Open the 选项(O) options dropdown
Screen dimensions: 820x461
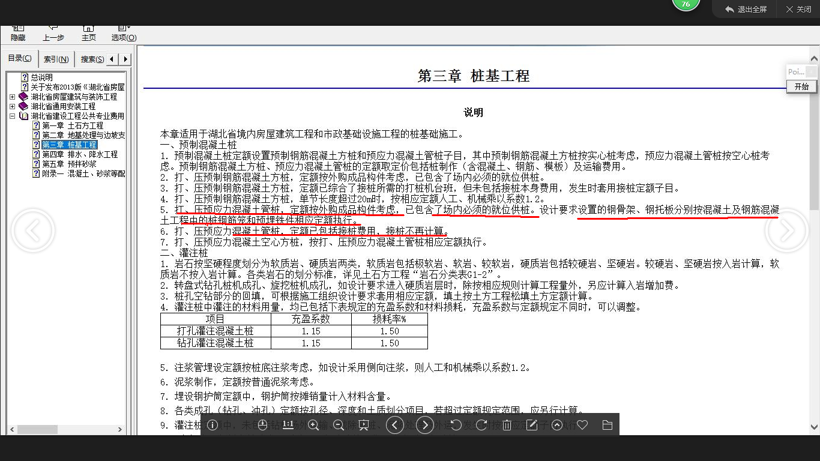(124, 33)
